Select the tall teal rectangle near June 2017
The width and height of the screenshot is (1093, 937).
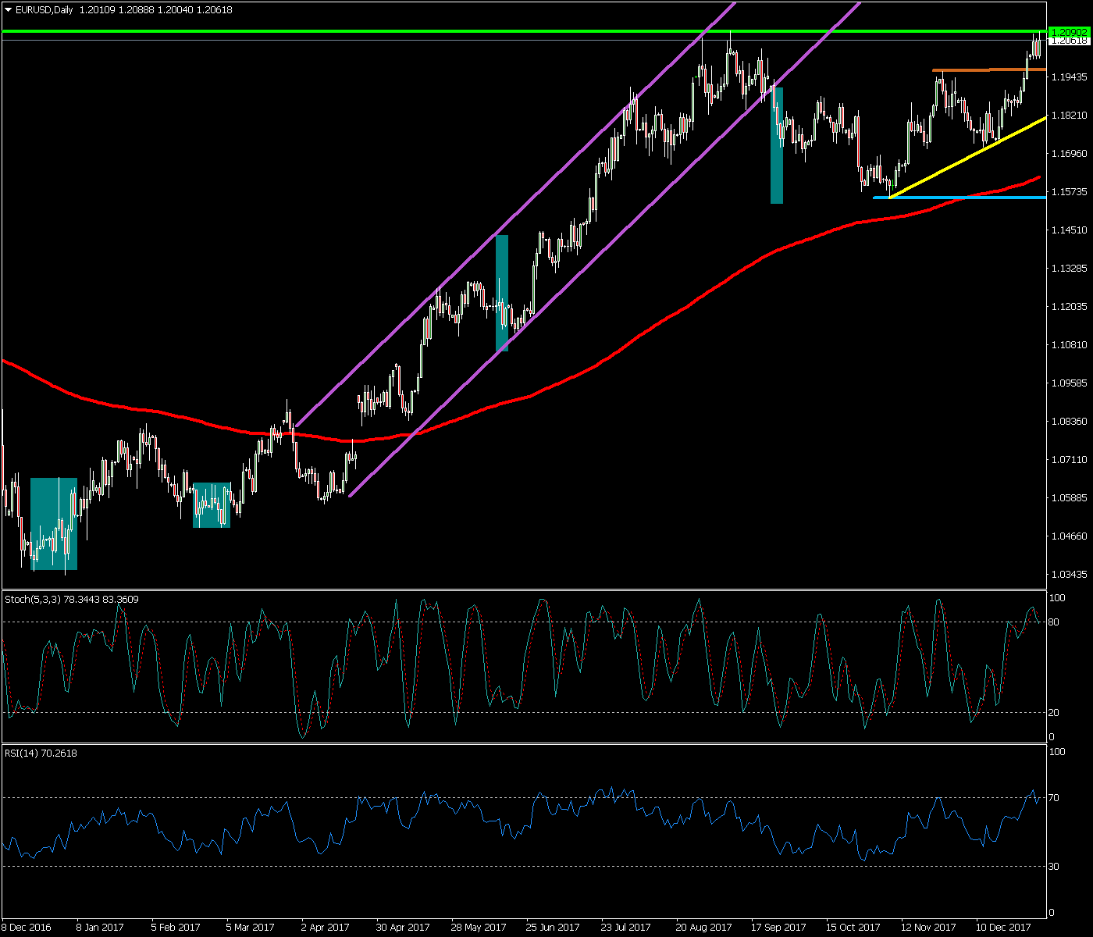coord(502,293)
